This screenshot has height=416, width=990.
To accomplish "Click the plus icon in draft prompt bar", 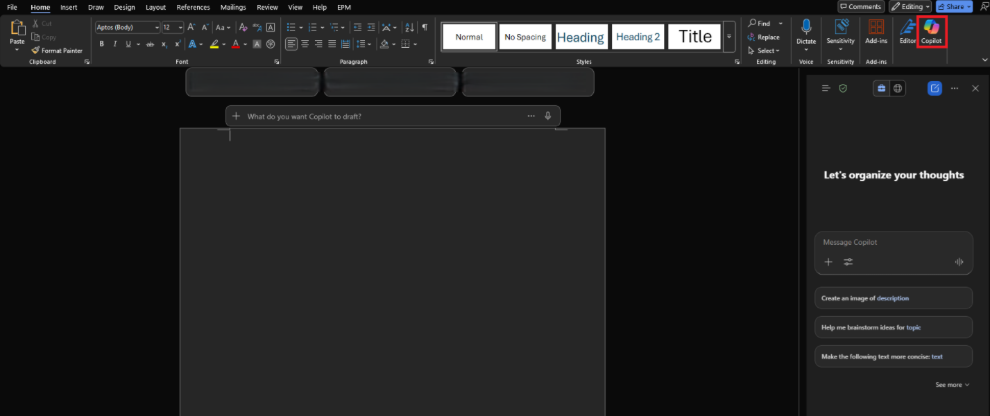I will click(236, 116).
